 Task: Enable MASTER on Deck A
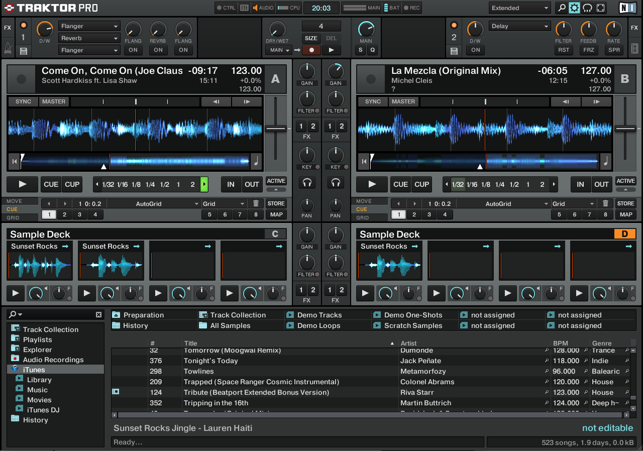click(54, 101)
